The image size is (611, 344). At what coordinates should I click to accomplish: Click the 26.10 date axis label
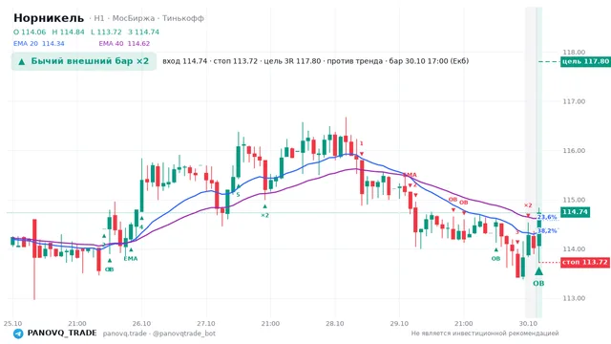click(141, 324)
